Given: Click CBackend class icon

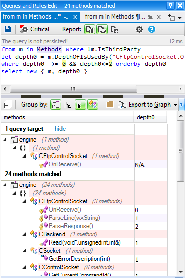Looking at the screenshot, I should click(x=34, y=234).
